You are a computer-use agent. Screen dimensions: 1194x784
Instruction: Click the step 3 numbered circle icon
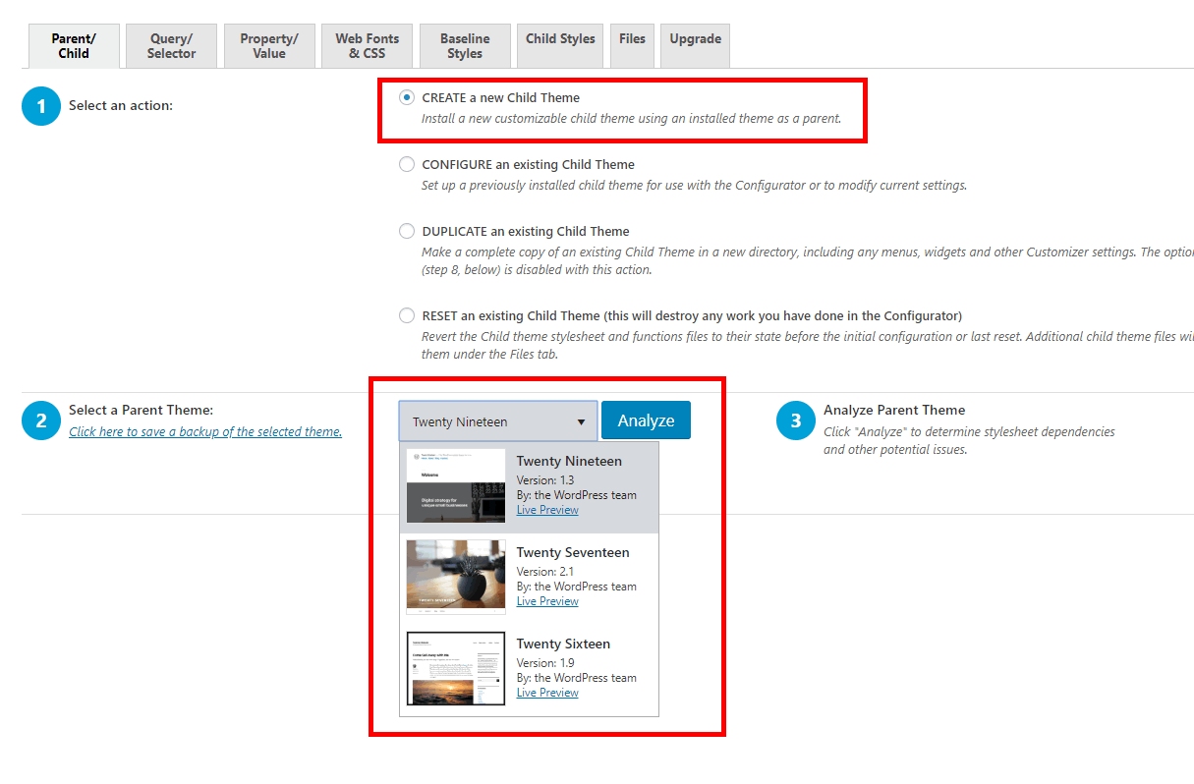(796, 421)
